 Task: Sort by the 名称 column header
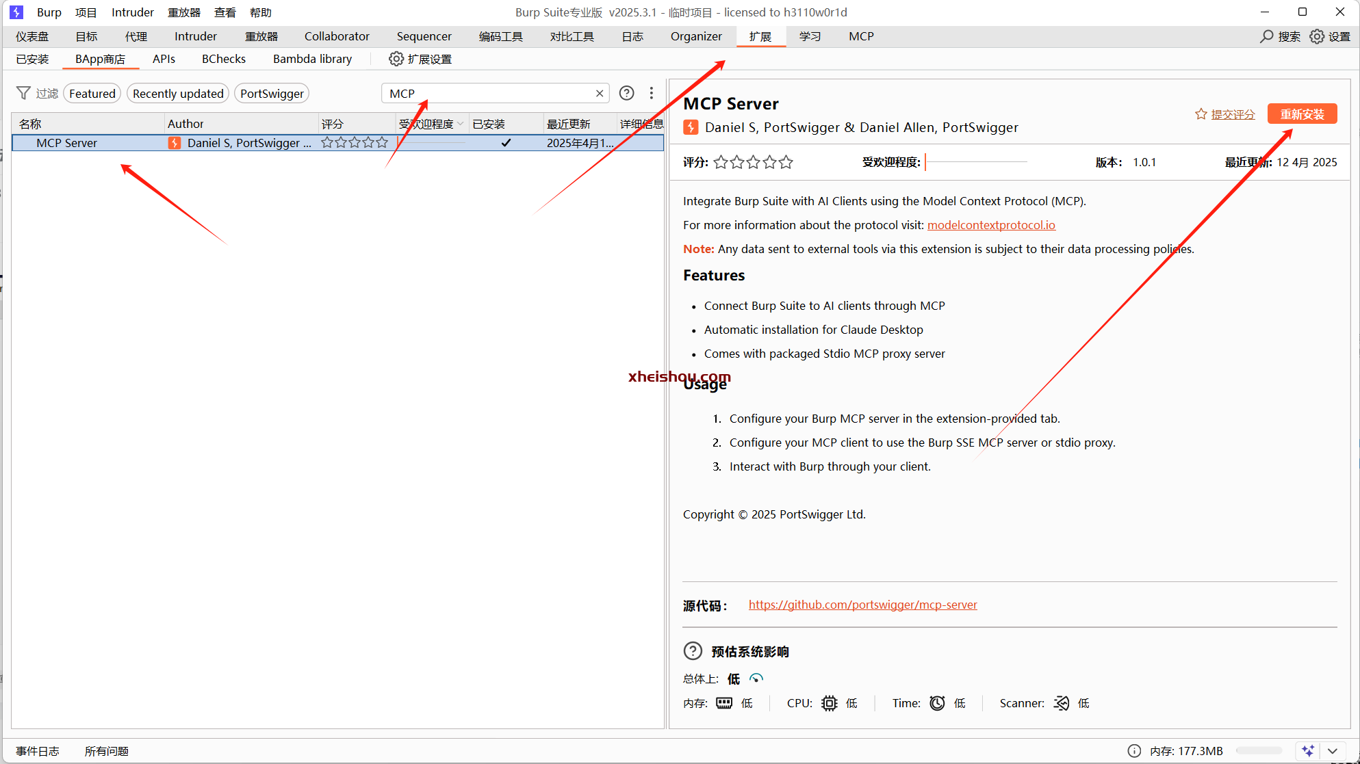[88, 124]
